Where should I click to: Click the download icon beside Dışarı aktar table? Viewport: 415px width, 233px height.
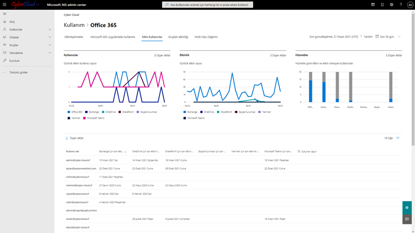[67, 138]
